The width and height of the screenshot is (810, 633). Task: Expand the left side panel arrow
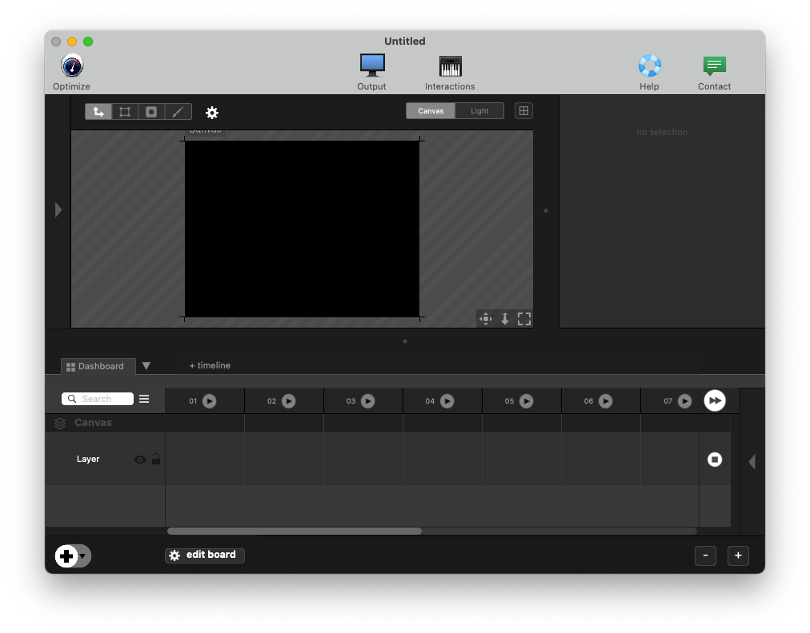[58, 209]
